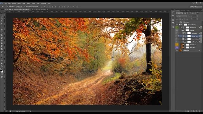Screen dimensions: 203x114
Task: Click the Main Effect layer thumbnail
Action: [x=182, y=47]
